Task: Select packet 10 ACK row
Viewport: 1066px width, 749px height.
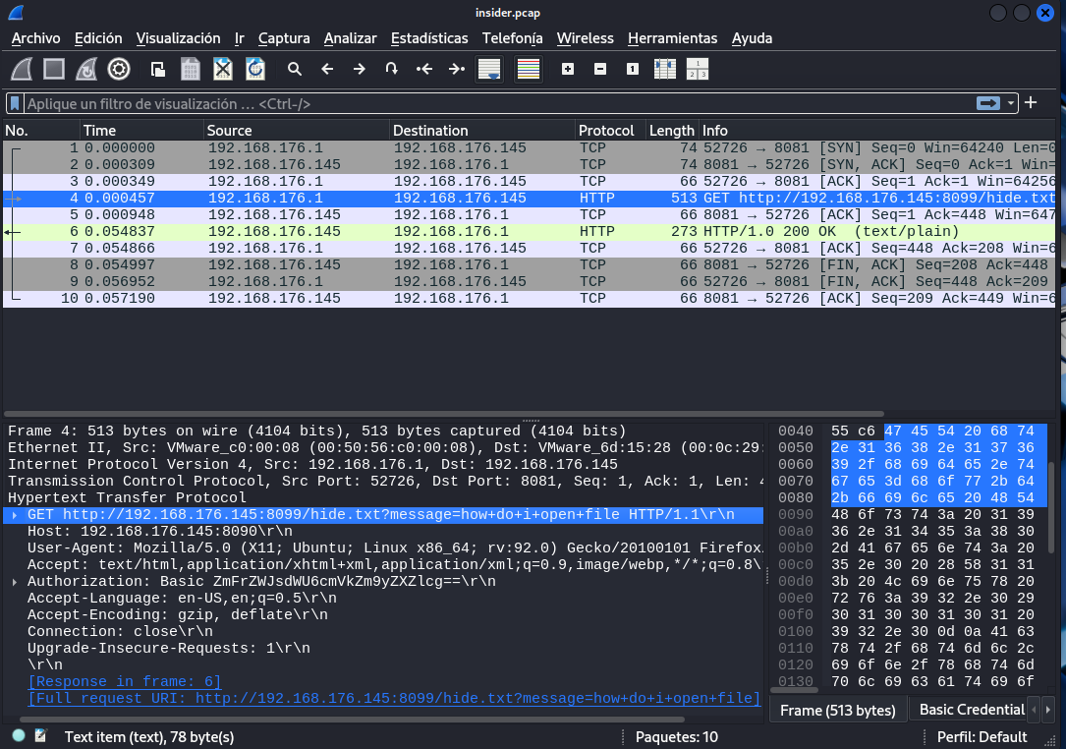Action: pyautogui.click(x=529, y=298)
